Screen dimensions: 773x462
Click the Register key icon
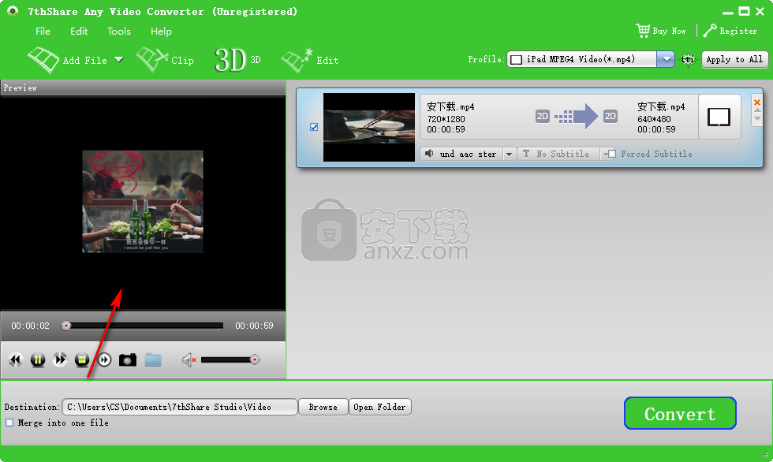pyautogui.click(x=710, y=31)
